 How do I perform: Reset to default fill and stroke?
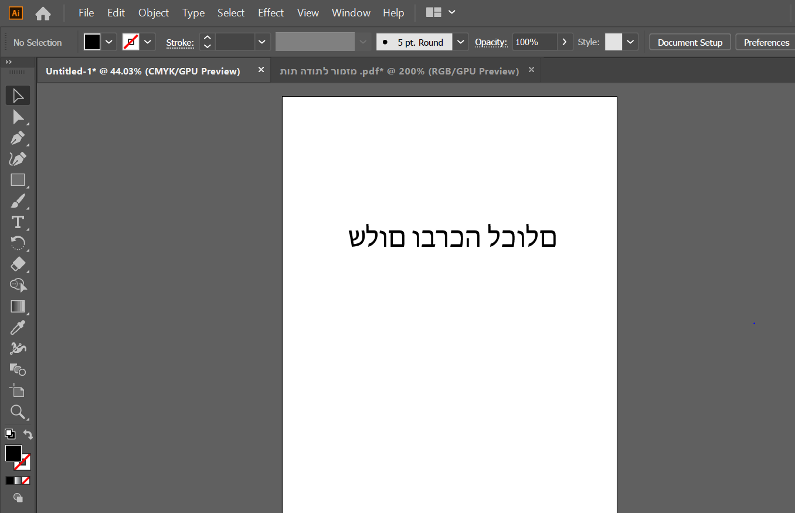pos(9,434)
